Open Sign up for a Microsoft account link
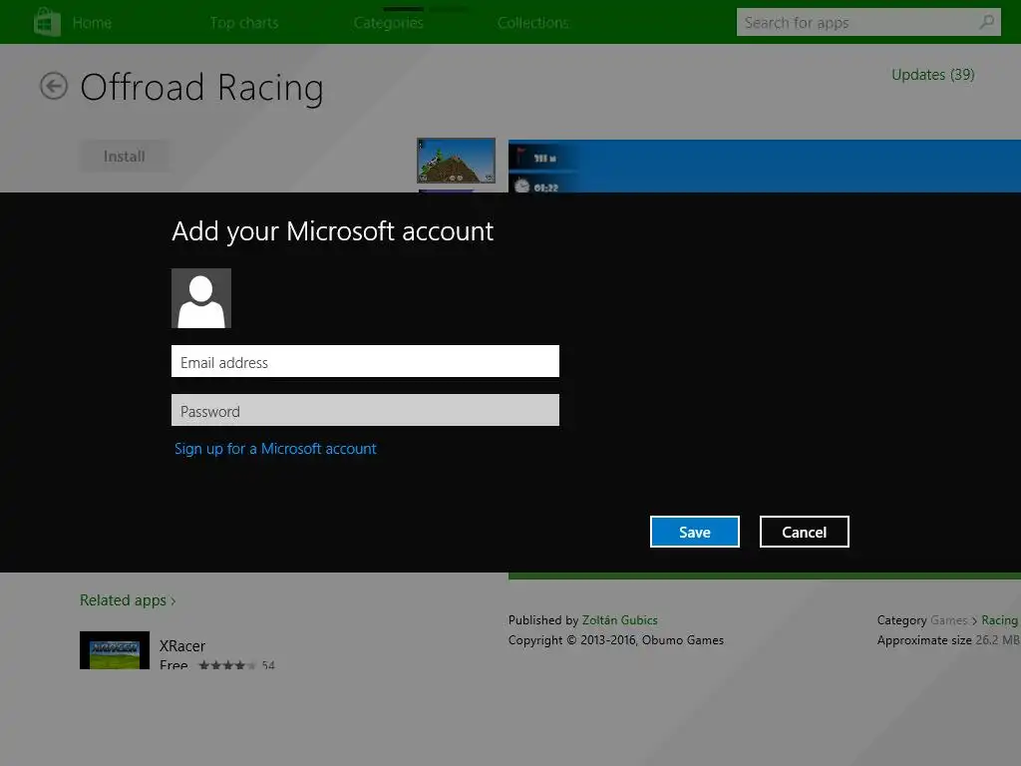The height and width of the screenshot is (766, 1021). click(x=275, y=449)
